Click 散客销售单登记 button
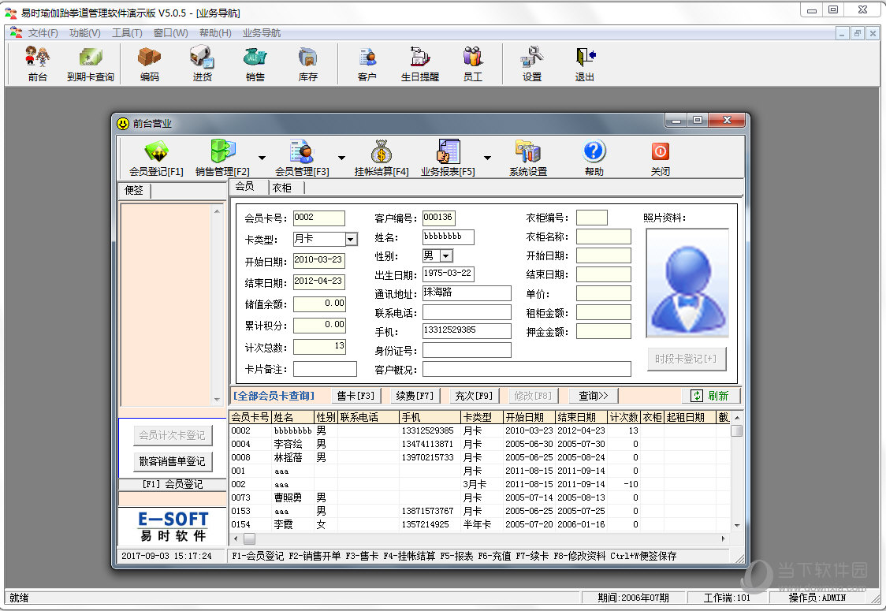Screen dimensions: 886x611 coord(173,461)
